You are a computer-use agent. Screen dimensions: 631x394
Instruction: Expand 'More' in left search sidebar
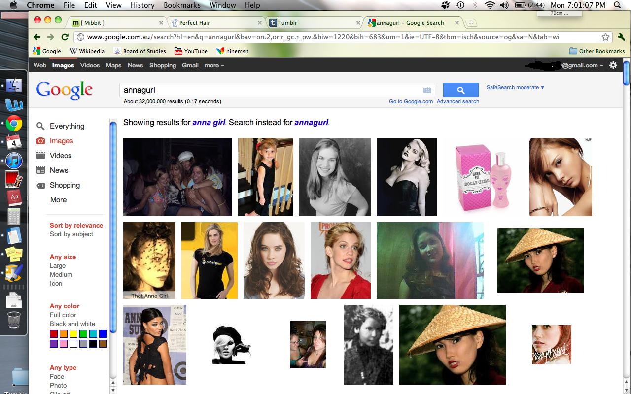pyautogui.click(x=58, y=199)
